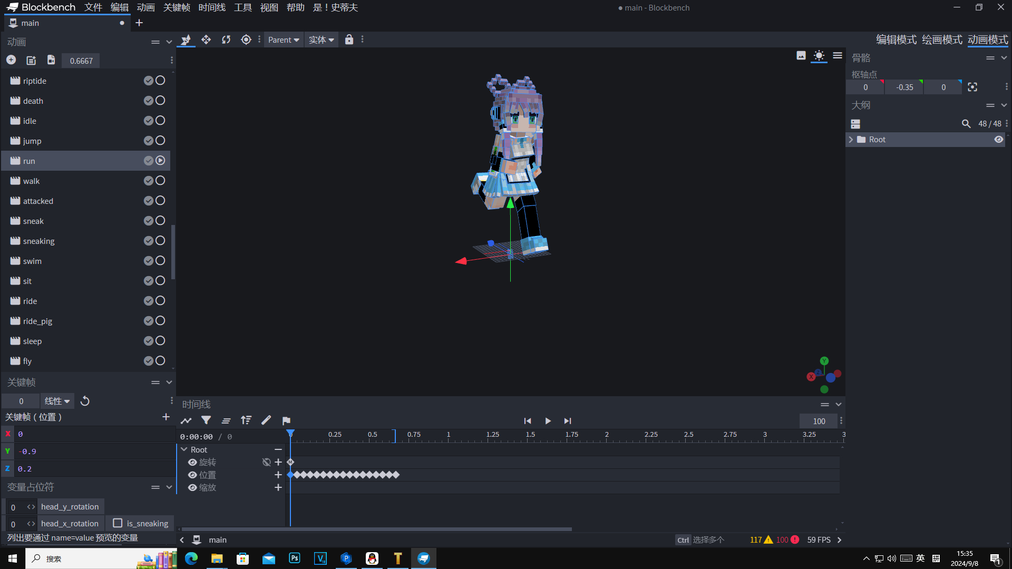Edit the pivot Y value -0.35 field
This screenshot has width=1012, height=569.
pyautogui.click(x=904, y=87)
